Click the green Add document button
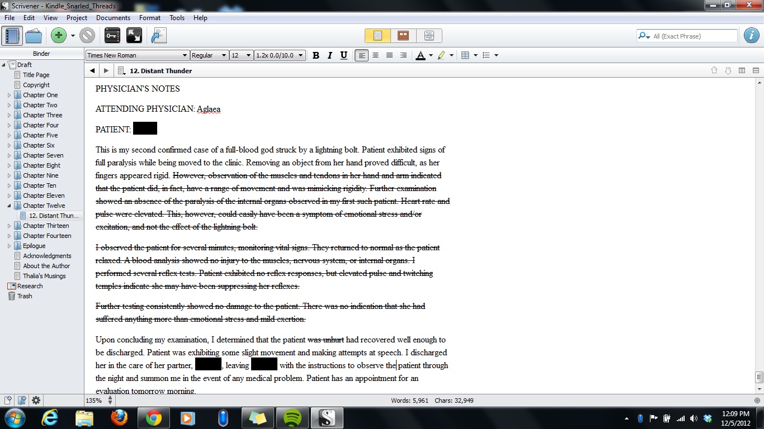The width and height of the screenshot is (764, 429). coord(58,36)
